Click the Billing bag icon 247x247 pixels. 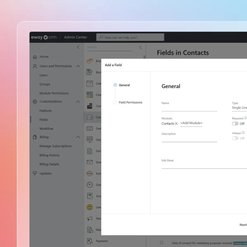click(35, 137)
